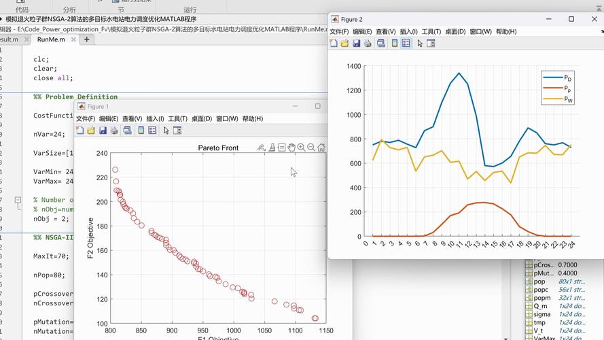Click Save icon in Figure 2 toolbar
Image resolution: width=604 pixels, height=340 pixels.
click(x=356, y=43)
